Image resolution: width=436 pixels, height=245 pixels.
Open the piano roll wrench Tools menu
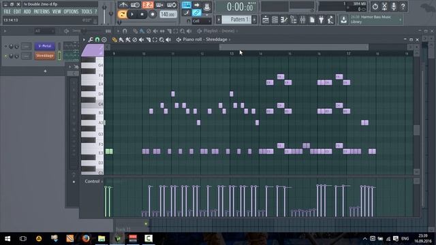(91, 40)
